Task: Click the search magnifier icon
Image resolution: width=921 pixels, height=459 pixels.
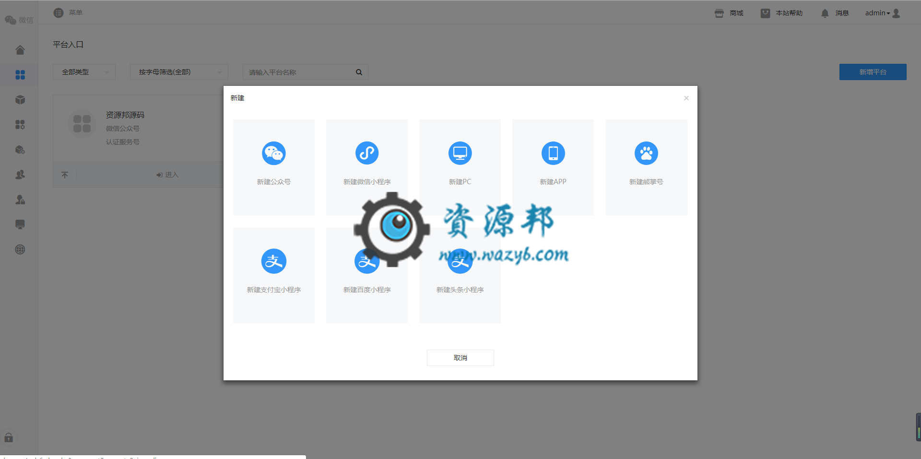Action: point(359,72)
